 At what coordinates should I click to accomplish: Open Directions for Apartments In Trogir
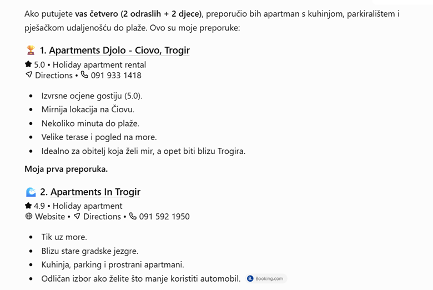102,217
